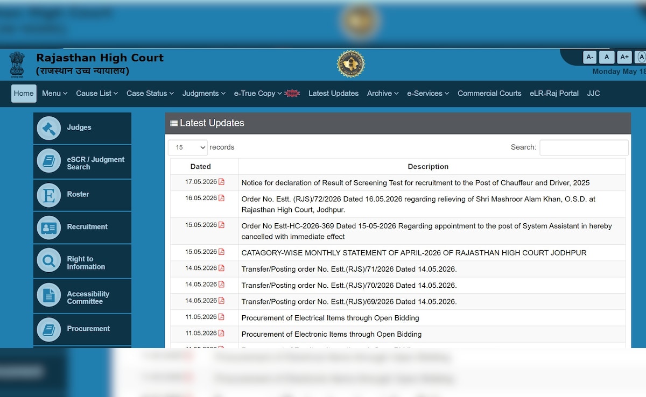Click 'Transfer/Posting order No. Estt.(RJS)/70/2026' text
The image size is (646, 397).
click(x=349, y=285)
